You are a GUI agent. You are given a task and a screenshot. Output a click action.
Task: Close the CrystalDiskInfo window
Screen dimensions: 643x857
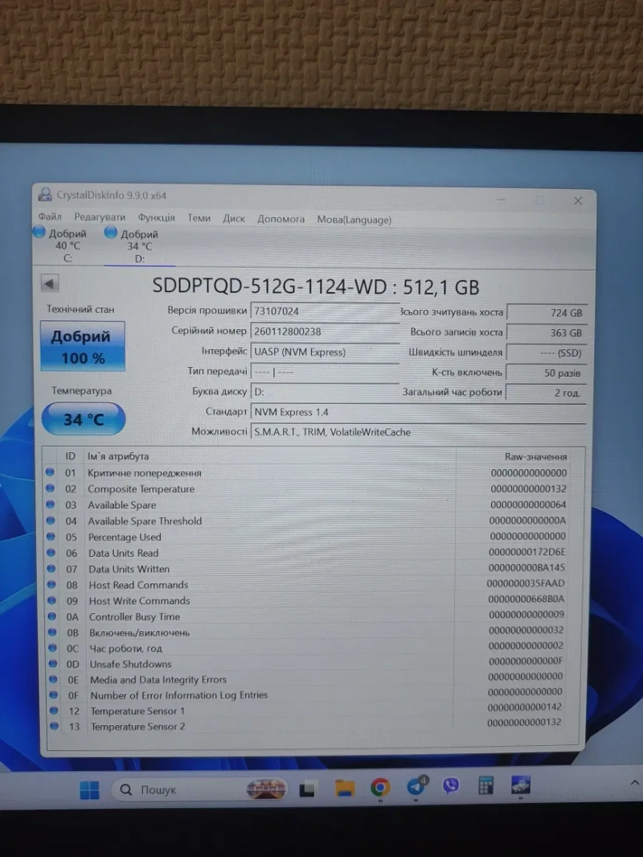coord(578,200)
